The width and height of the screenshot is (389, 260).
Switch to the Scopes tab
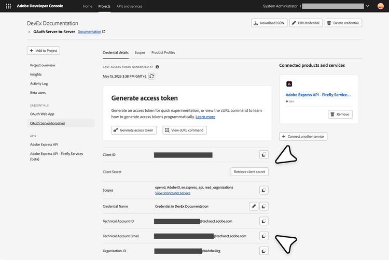tap(140, 52)
